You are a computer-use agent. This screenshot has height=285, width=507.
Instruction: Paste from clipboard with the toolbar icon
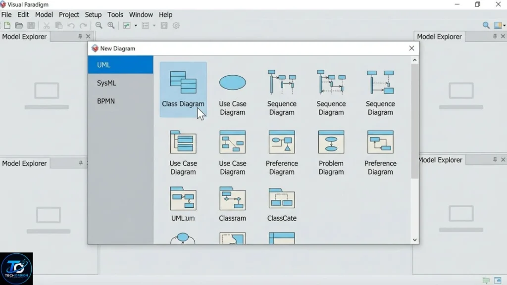59,26
